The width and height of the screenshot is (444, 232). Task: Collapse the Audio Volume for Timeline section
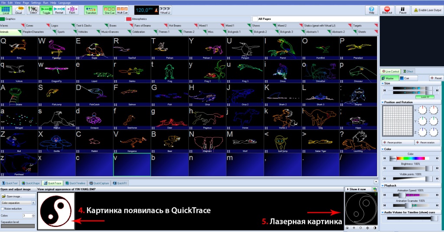tap(383, 212)
